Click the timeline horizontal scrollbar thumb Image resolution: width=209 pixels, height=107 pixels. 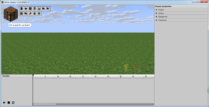45,104
